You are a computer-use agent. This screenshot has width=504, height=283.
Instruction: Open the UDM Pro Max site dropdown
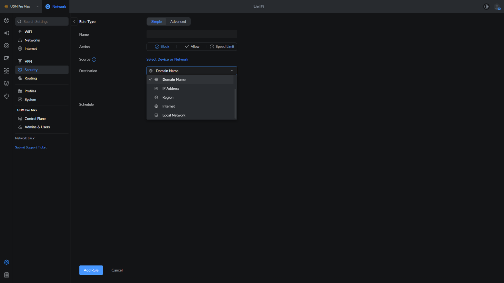tap(21, 6)
